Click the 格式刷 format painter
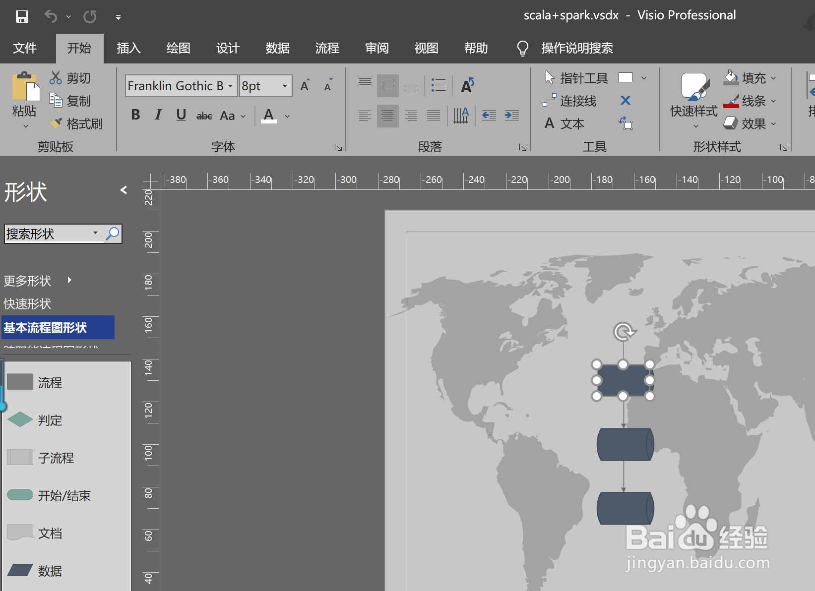815x591 pixels. click(76, 123)
